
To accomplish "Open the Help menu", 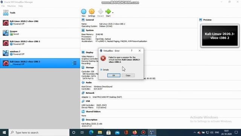I will (x=21, y=6).
